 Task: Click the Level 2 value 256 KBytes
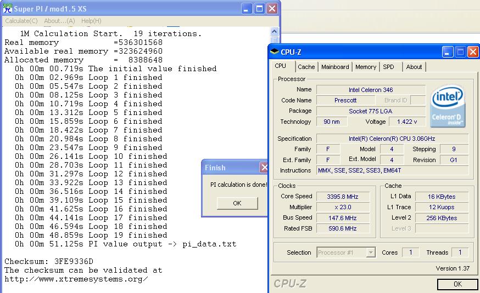point(442,218)
